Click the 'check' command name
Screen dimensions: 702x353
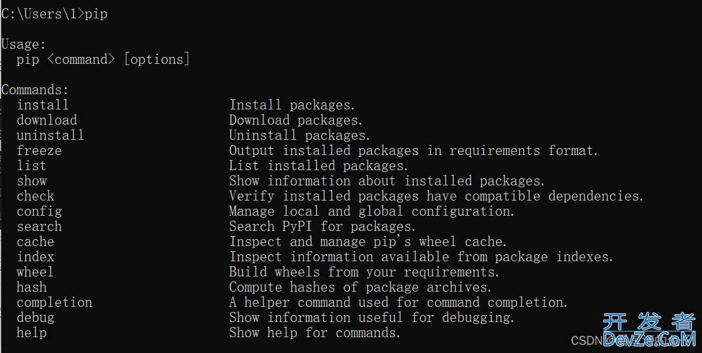35,196
